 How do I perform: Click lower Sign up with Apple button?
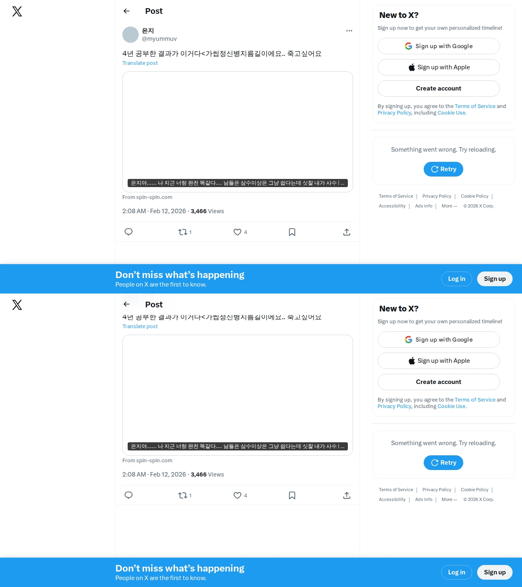439,361
